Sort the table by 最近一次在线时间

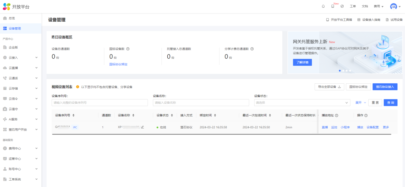[270, 116]
